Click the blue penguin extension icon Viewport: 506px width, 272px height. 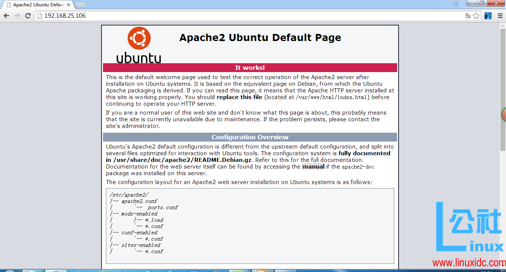coord(488,16)
